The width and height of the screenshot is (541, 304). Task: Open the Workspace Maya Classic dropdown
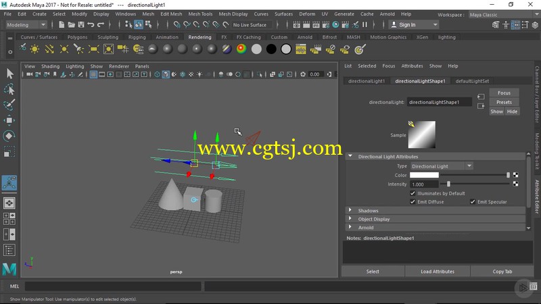[503, 15]
